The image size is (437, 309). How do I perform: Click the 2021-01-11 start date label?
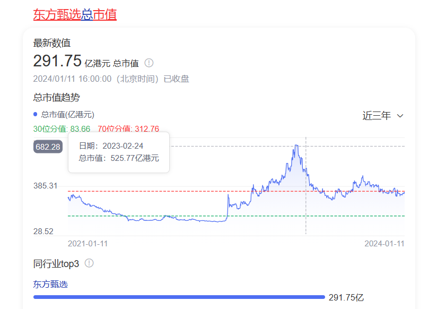(x=88, y=243)
